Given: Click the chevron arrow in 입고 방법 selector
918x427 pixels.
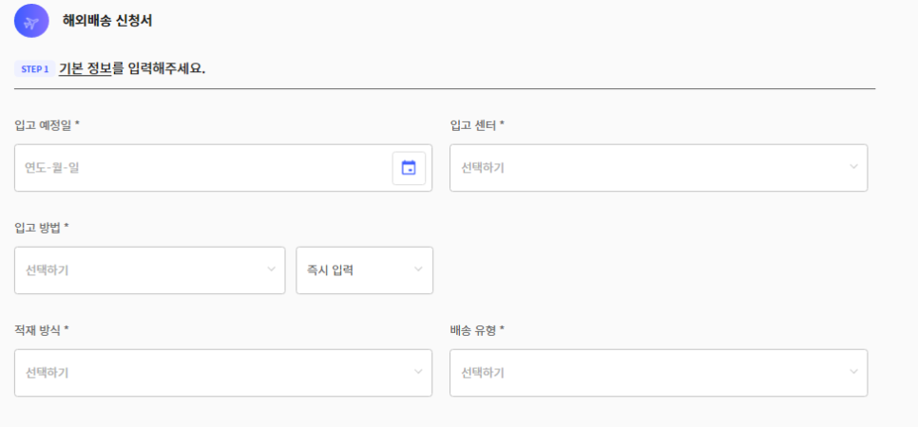Looking at the screenshot, I should [x=271, y=269].
